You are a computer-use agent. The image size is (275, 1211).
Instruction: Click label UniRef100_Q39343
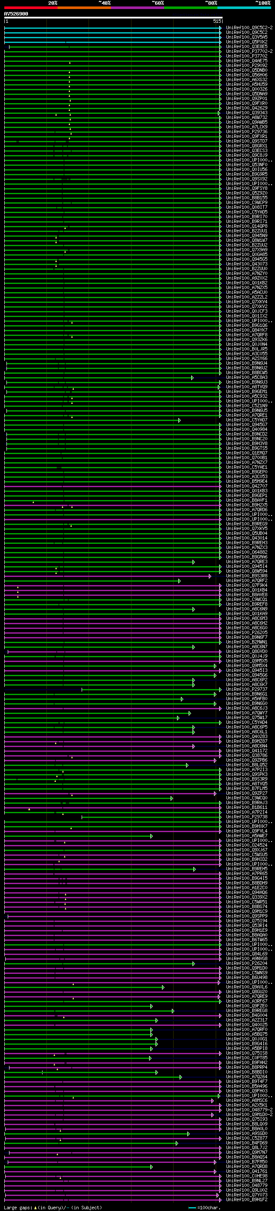point(247,113)
